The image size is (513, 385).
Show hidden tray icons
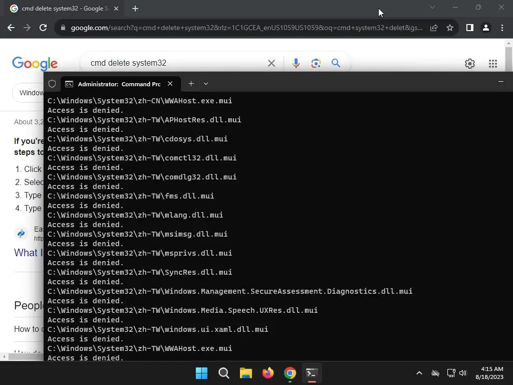pos(419,373)
